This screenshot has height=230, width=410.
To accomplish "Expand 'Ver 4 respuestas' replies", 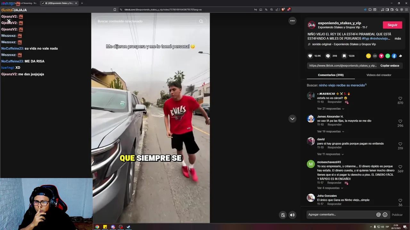I will pos(330,188).
